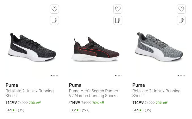Click 4.1 rating badge under black shoe
This screenshot has height=119, width=192.
(x=11, y=110)
